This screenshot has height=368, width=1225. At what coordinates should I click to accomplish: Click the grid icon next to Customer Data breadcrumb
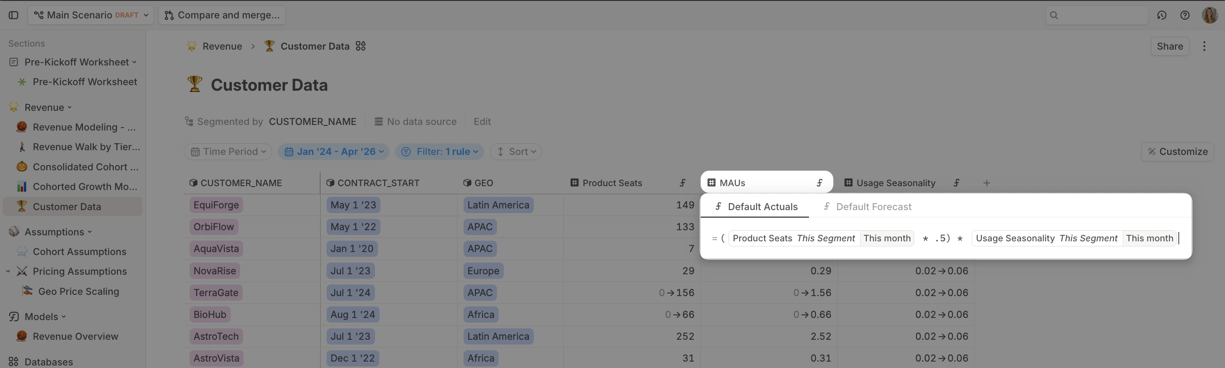tap(360, 46)
